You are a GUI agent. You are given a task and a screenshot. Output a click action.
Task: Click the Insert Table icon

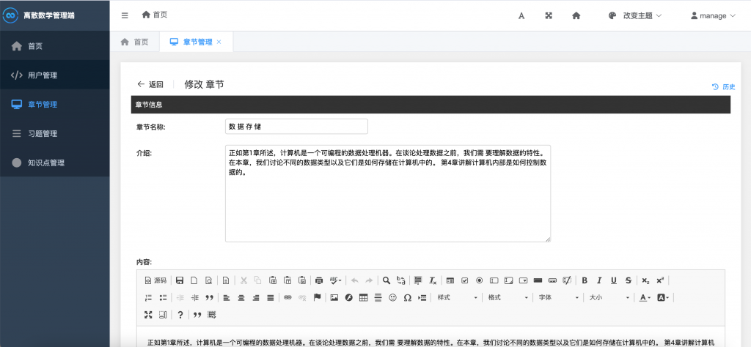(364, 297)
